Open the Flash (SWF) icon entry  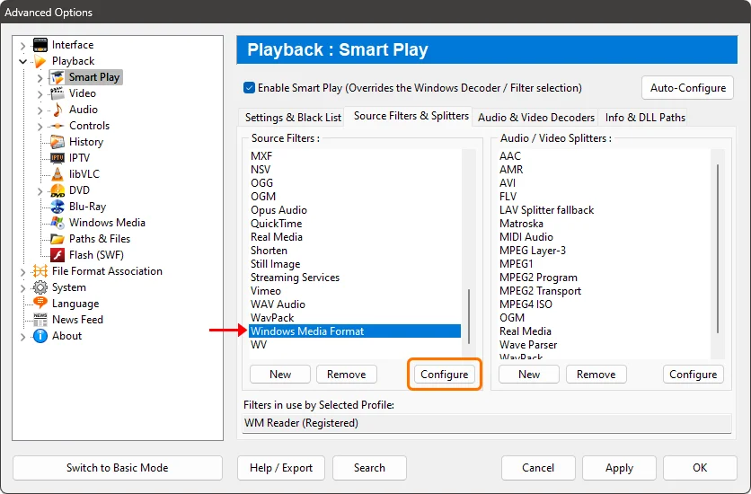click(57, 255)
